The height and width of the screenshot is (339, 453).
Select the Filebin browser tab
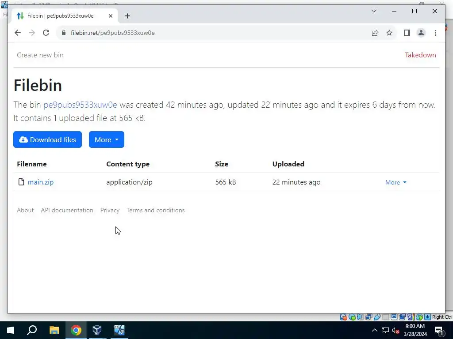point(65,16)
